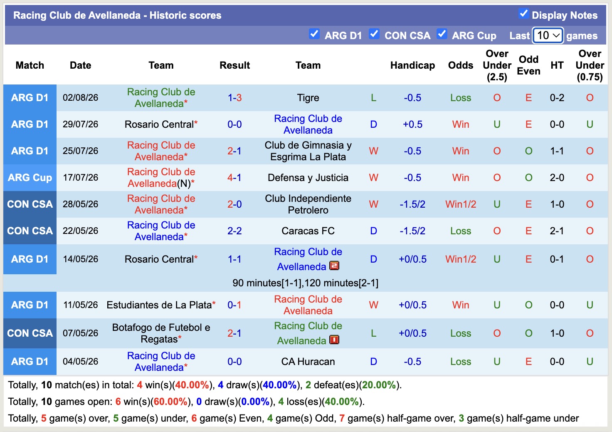Image resolution: width=612 pixels, height=432 pixels.
Task: Open Rosario Central link dated 14/05/26
Action: [x=159, y=259]
